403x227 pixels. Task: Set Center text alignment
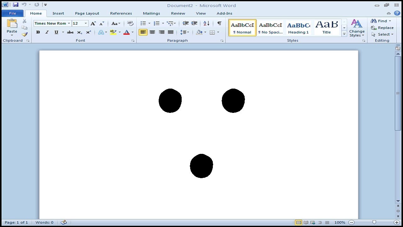(152, 32)
